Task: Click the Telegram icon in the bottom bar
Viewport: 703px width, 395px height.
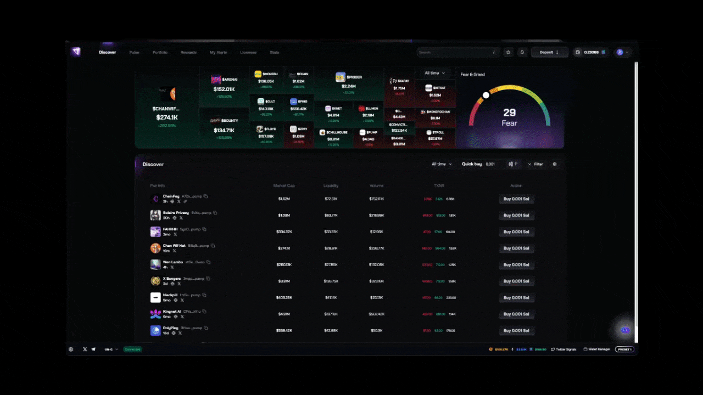Action: point(94,349)
